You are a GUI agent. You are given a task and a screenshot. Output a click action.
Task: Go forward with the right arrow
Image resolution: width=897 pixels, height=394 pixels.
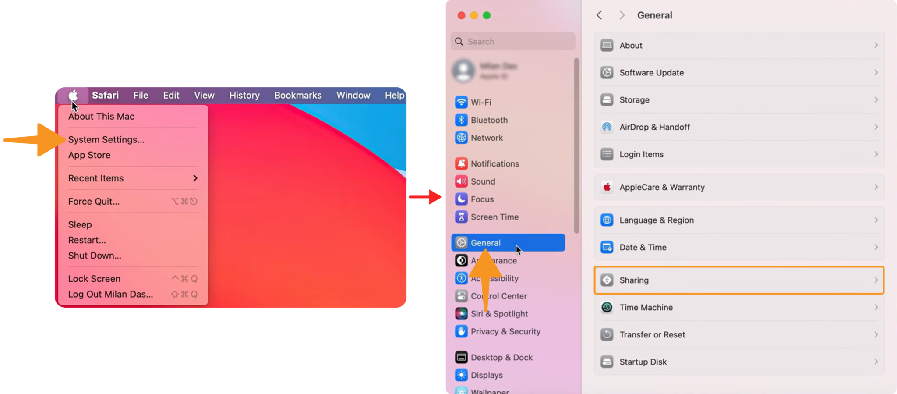coord(622,15)
